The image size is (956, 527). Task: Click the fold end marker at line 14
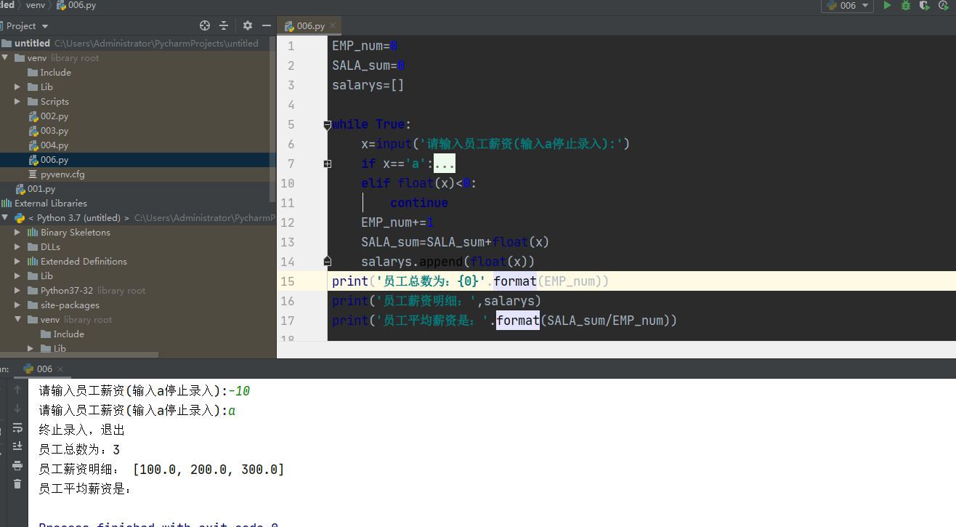pos(328,261)
